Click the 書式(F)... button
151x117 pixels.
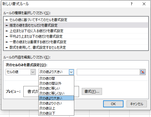92,92
